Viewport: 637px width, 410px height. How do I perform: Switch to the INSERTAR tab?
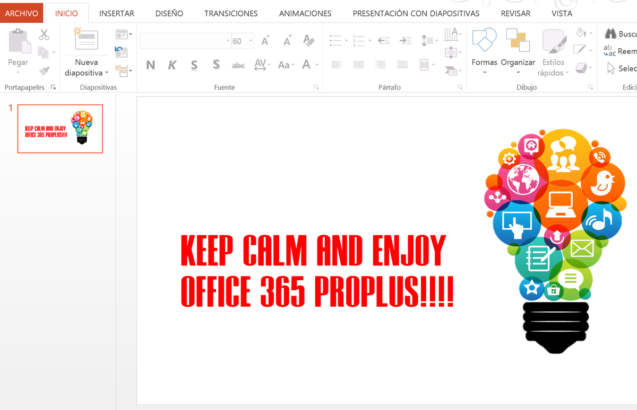[117, 13]
